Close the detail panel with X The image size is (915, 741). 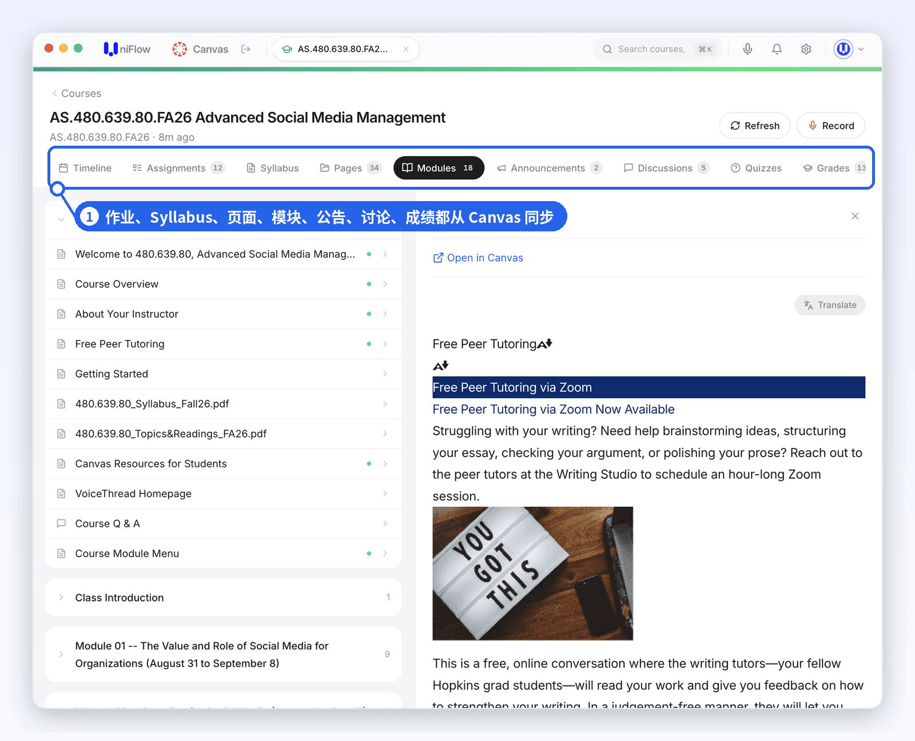[855, 216]
